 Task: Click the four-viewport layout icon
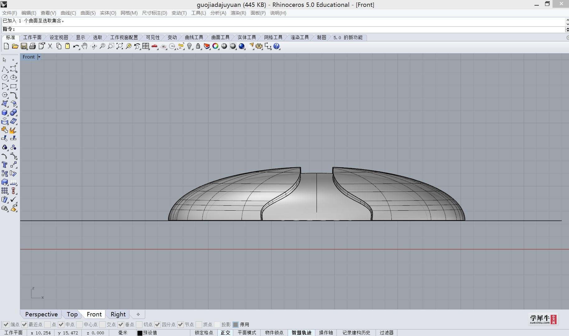146,46
